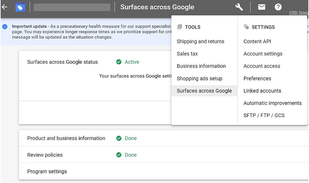Open the mail notifications icon

coord(262,7)
